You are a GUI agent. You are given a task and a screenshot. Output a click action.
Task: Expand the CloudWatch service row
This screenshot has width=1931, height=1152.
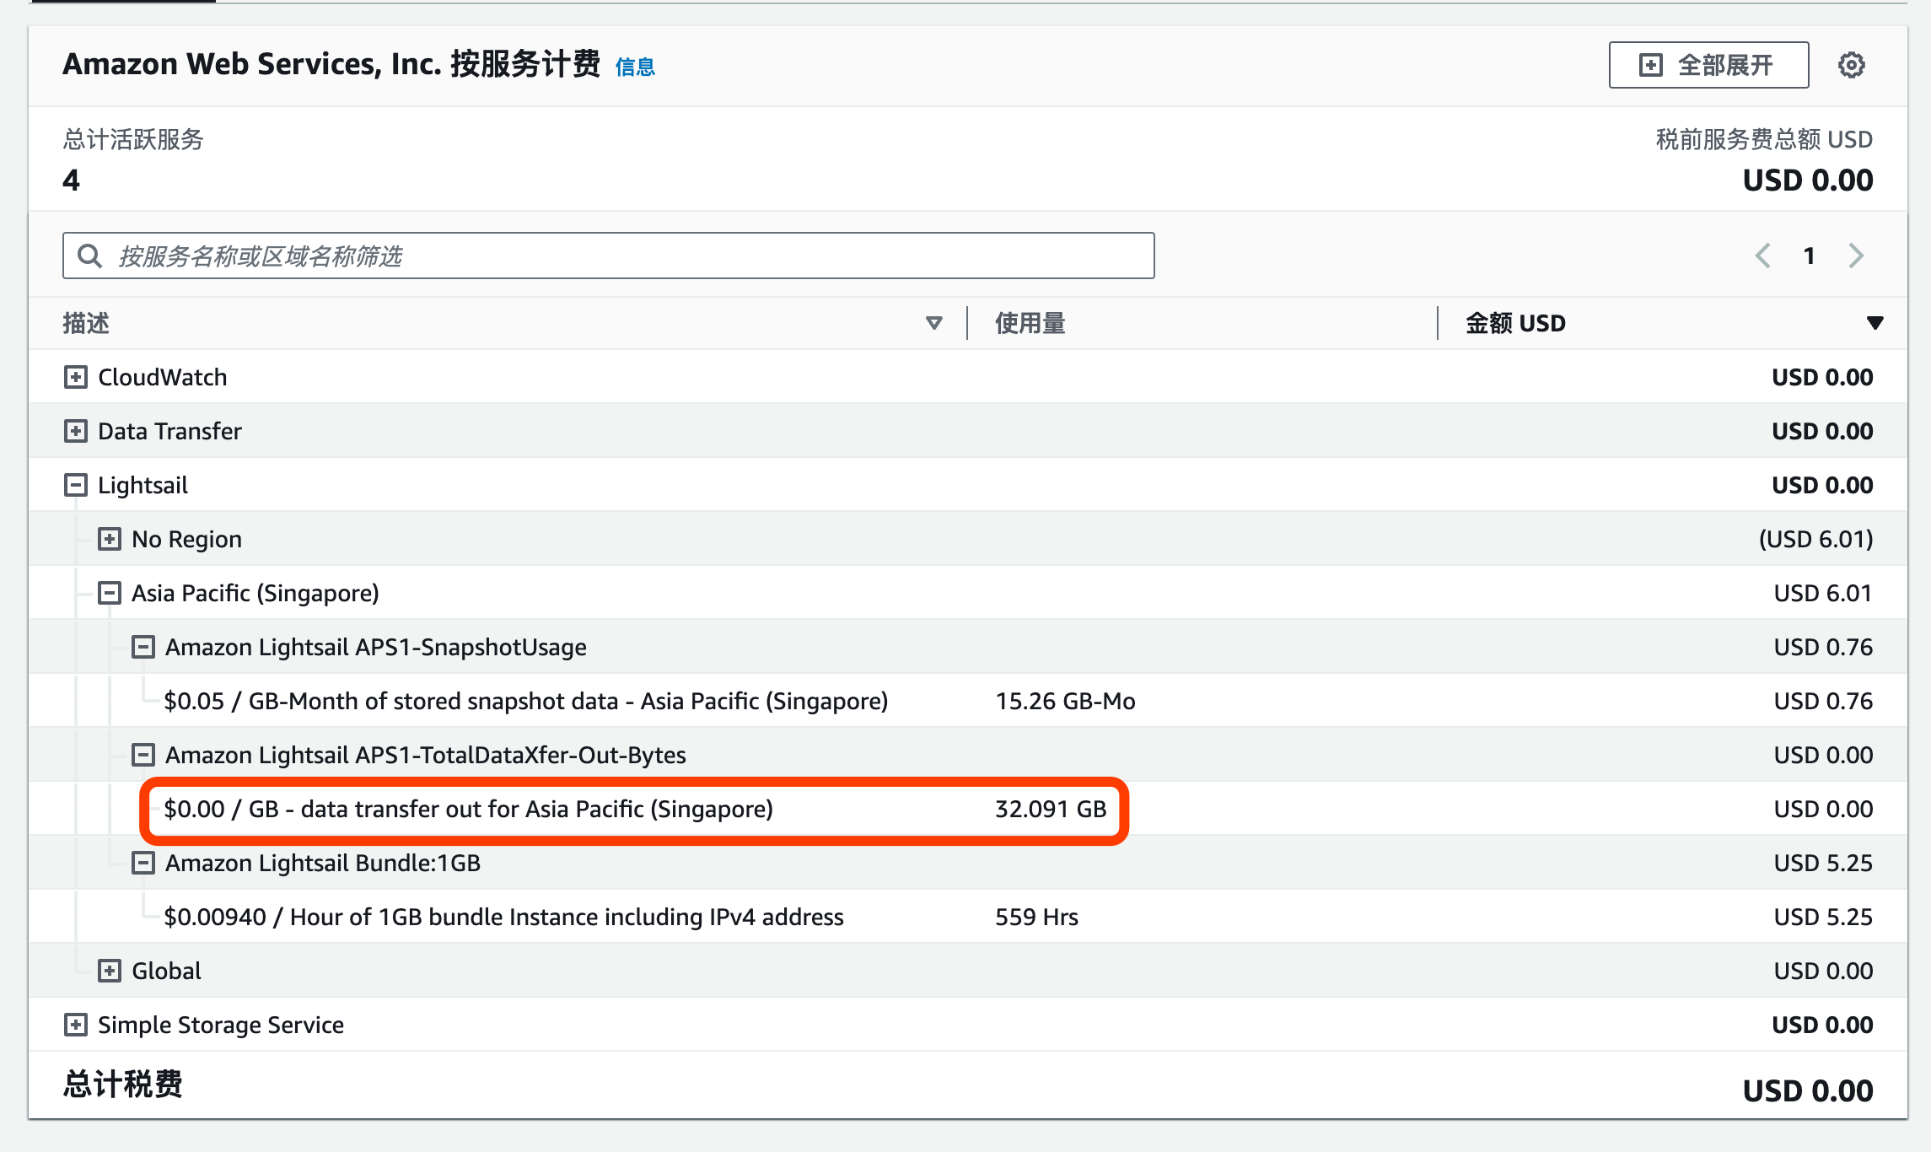(76, 377)
